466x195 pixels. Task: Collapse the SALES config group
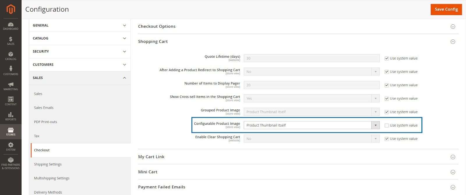pos(80,78)
